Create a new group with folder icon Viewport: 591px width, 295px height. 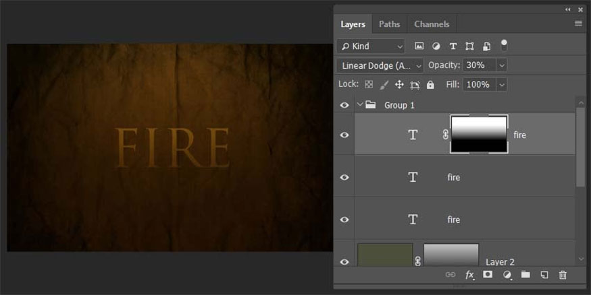pos(525,275)
